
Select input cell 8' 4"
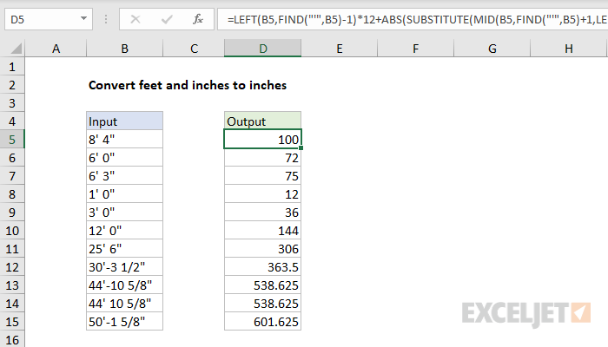pyautogui.click(x=124, y=140)
